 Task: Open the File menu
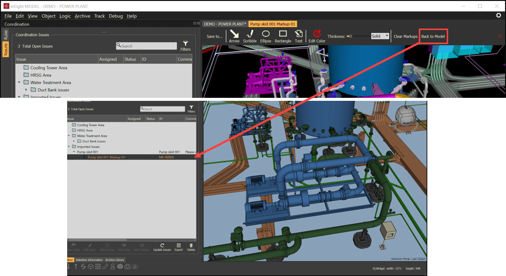pyautogui.click(x=8, y=16)
